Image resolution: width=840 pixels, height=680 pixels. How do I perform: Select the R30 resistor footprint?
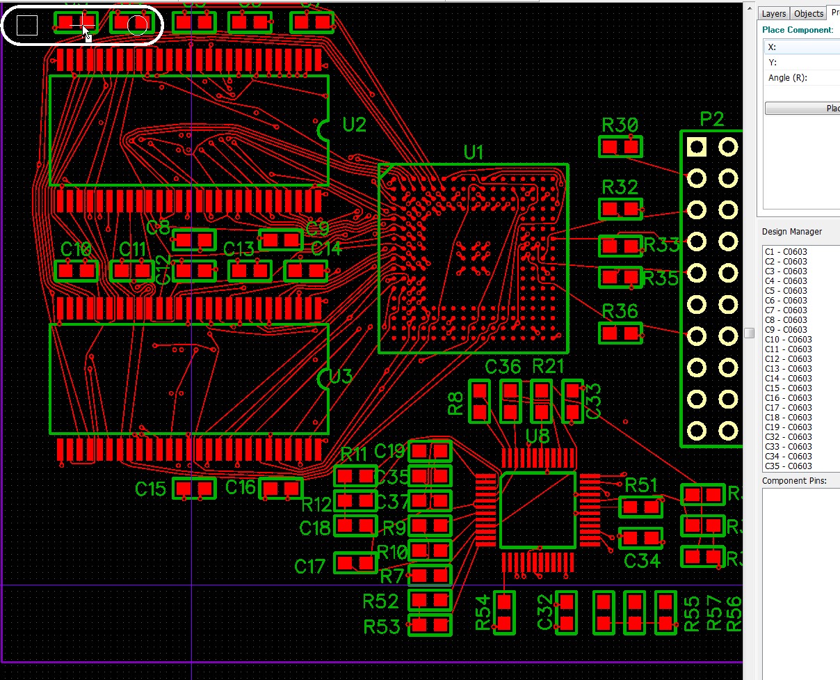pyautogui.click(x=620, y=147)
